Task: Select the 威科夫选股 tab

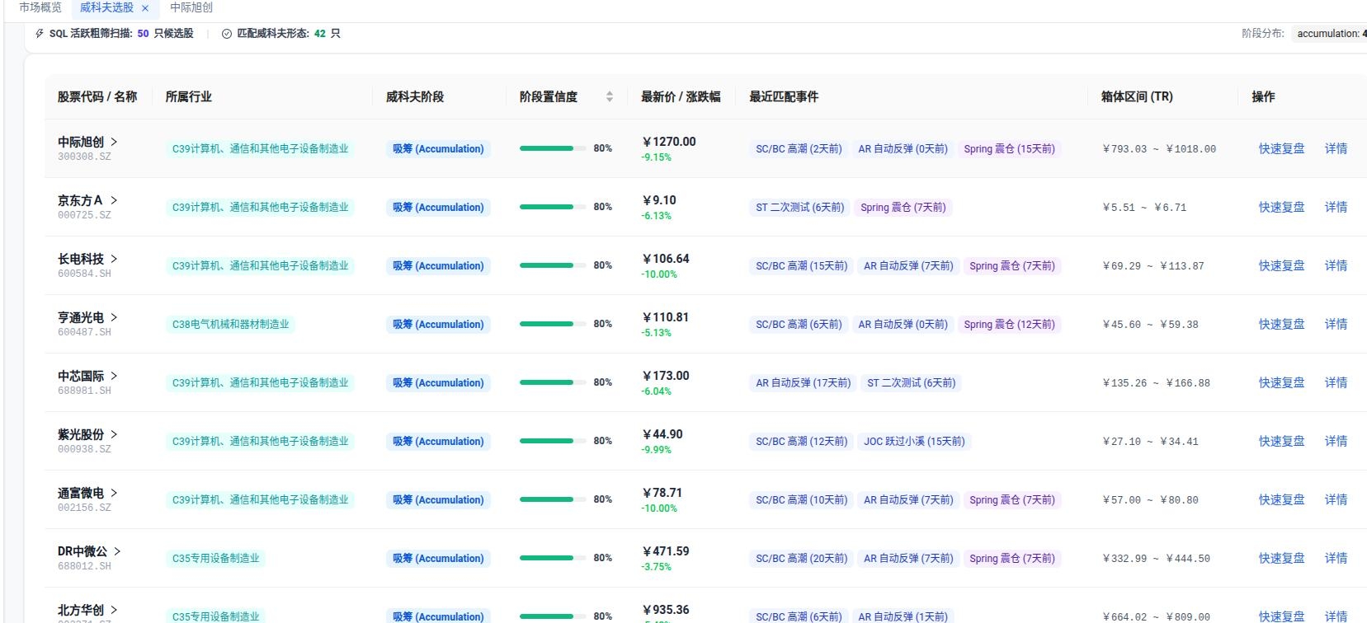Action: [106, 7]
